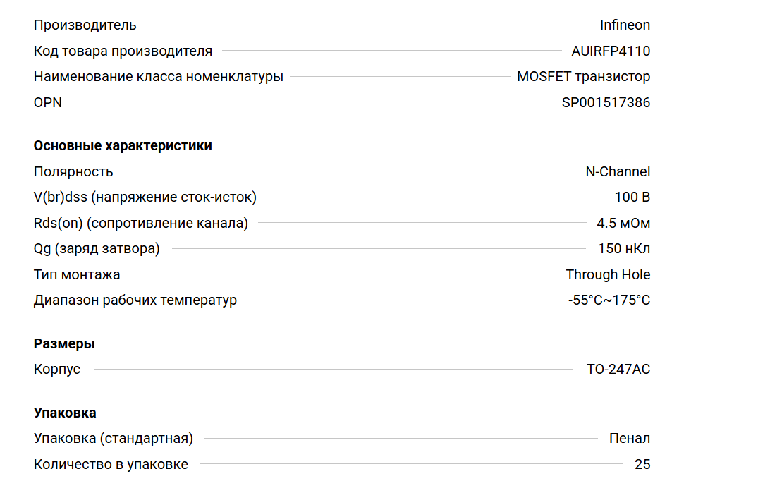Click the Диапазон рабочих температур label
The image size is (770, 493).
(135, 300)
